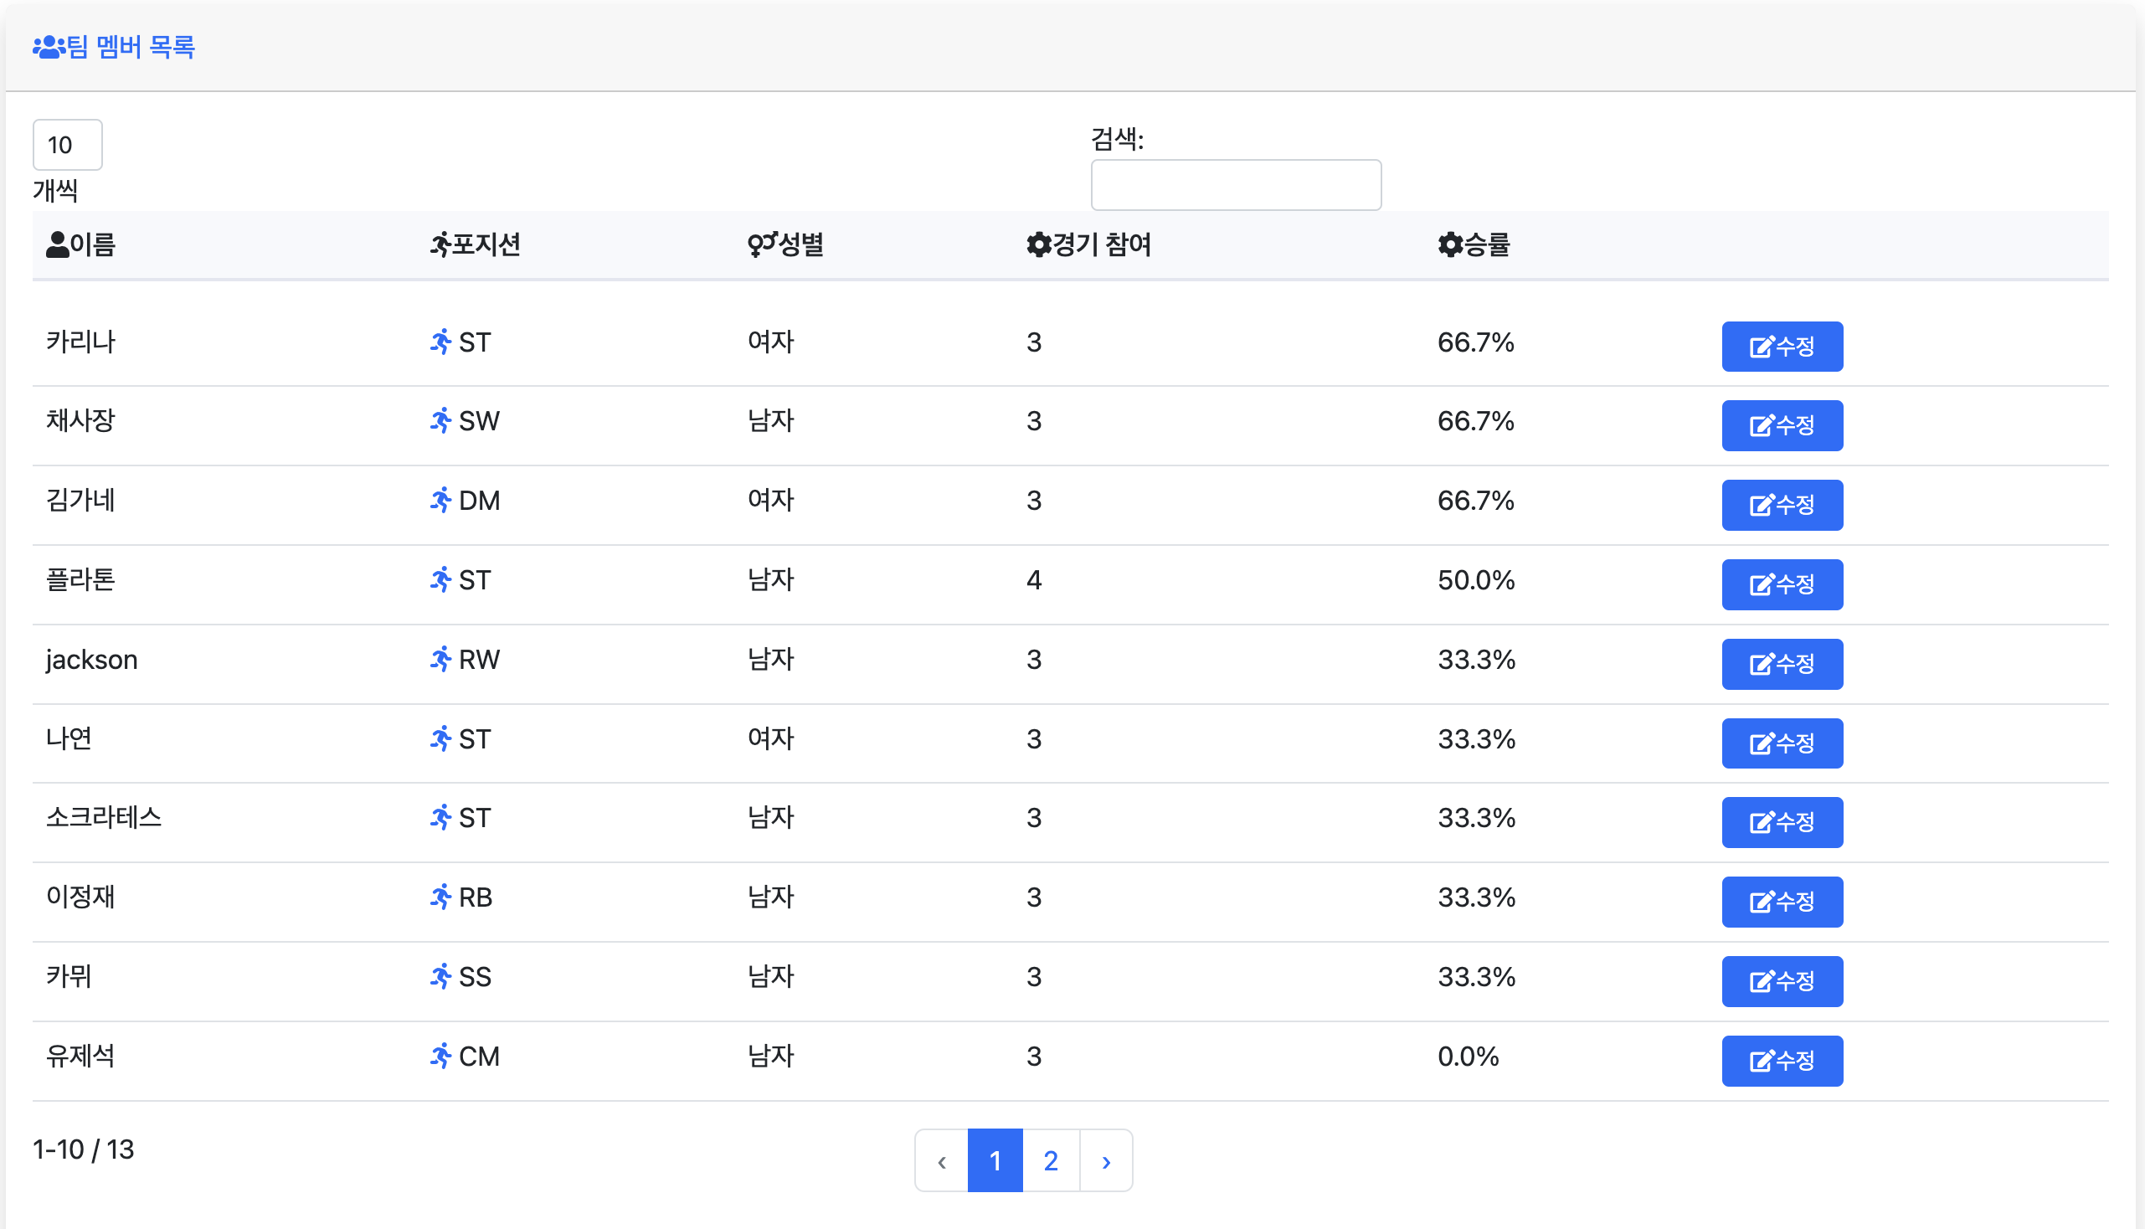This screenshot has height=1229, width=2145.
Task: Click the 1-10 / 13 record count
Action: (84, 1149)
